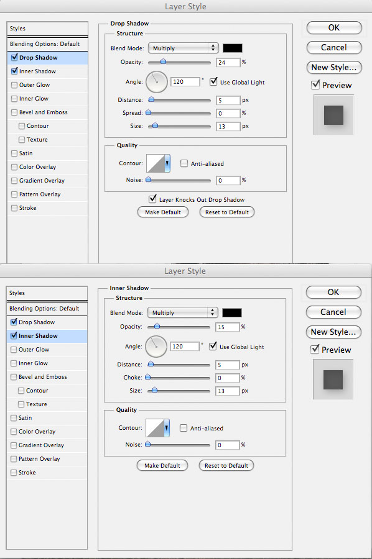Click Cancel in the Drop Shadow window
The width and height of the screenshot is (372, 559).
tap(334, 47)
